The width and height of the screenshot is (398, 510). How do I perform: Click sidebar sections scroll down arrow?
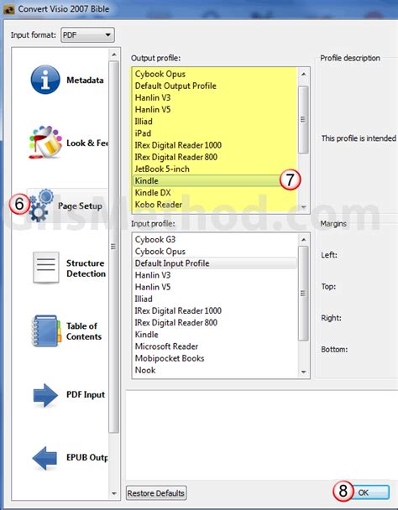pyautogui.click(x=113, y=493)
